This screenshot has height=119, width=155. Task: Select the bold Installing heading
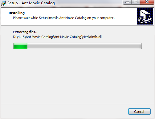pos(16,13)
